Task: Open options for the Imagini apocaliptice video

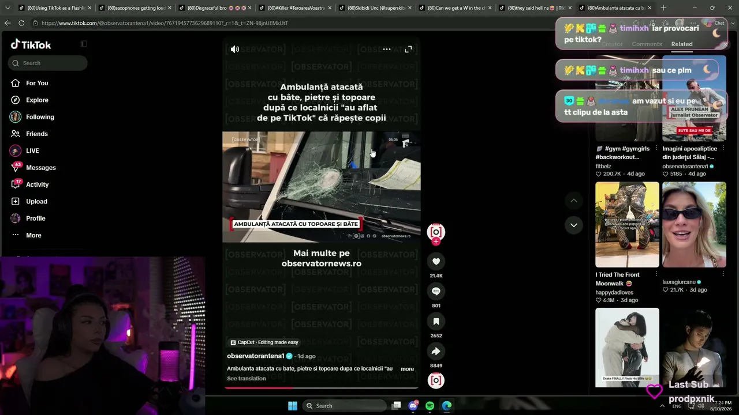Action: tap(723, 148)
